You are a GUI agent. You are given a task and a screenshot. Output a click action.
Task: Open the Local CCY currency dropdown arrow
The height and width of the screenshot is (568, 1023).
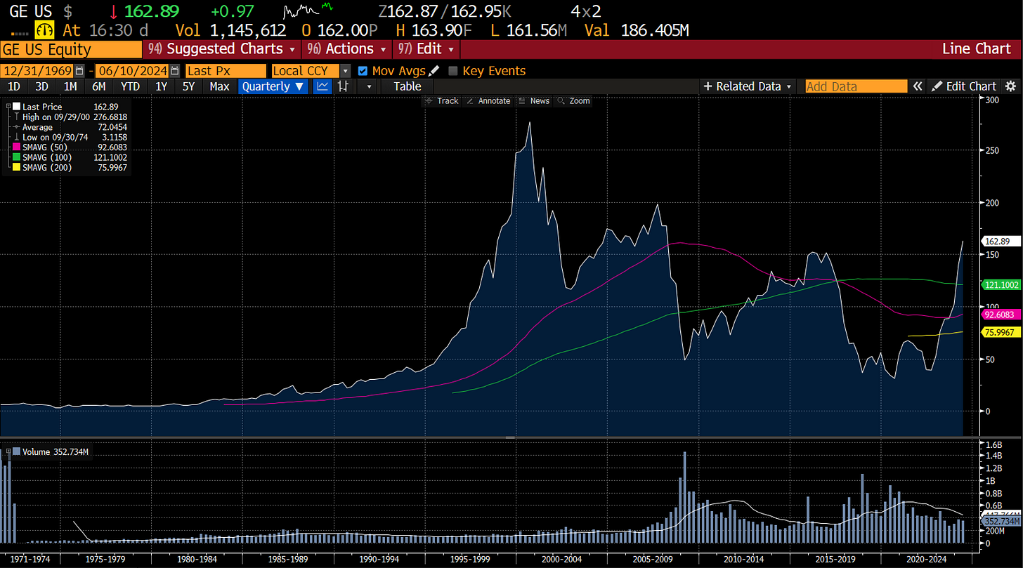(x=345, y=71)
